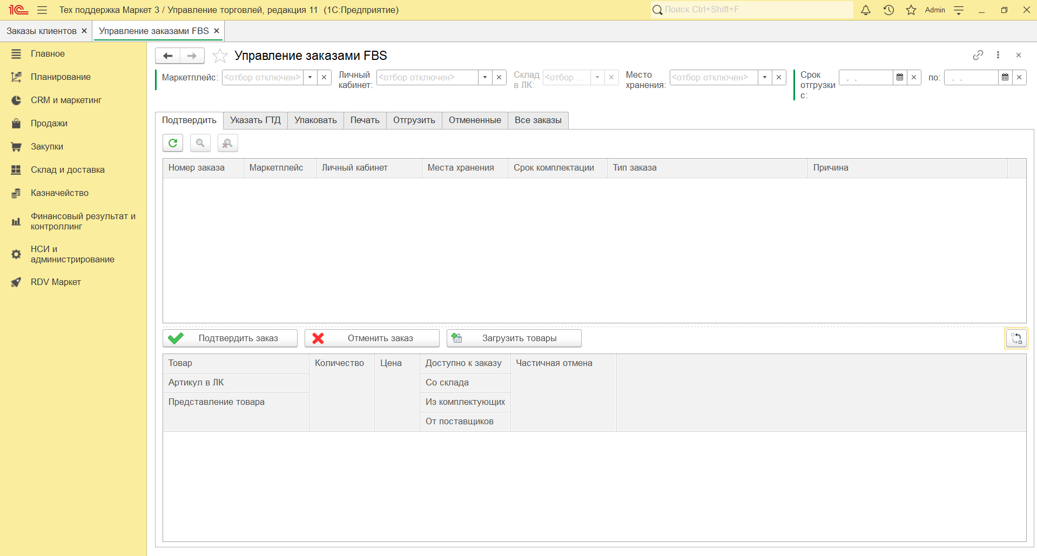Refresh the orders list

(x=173, y=143)
